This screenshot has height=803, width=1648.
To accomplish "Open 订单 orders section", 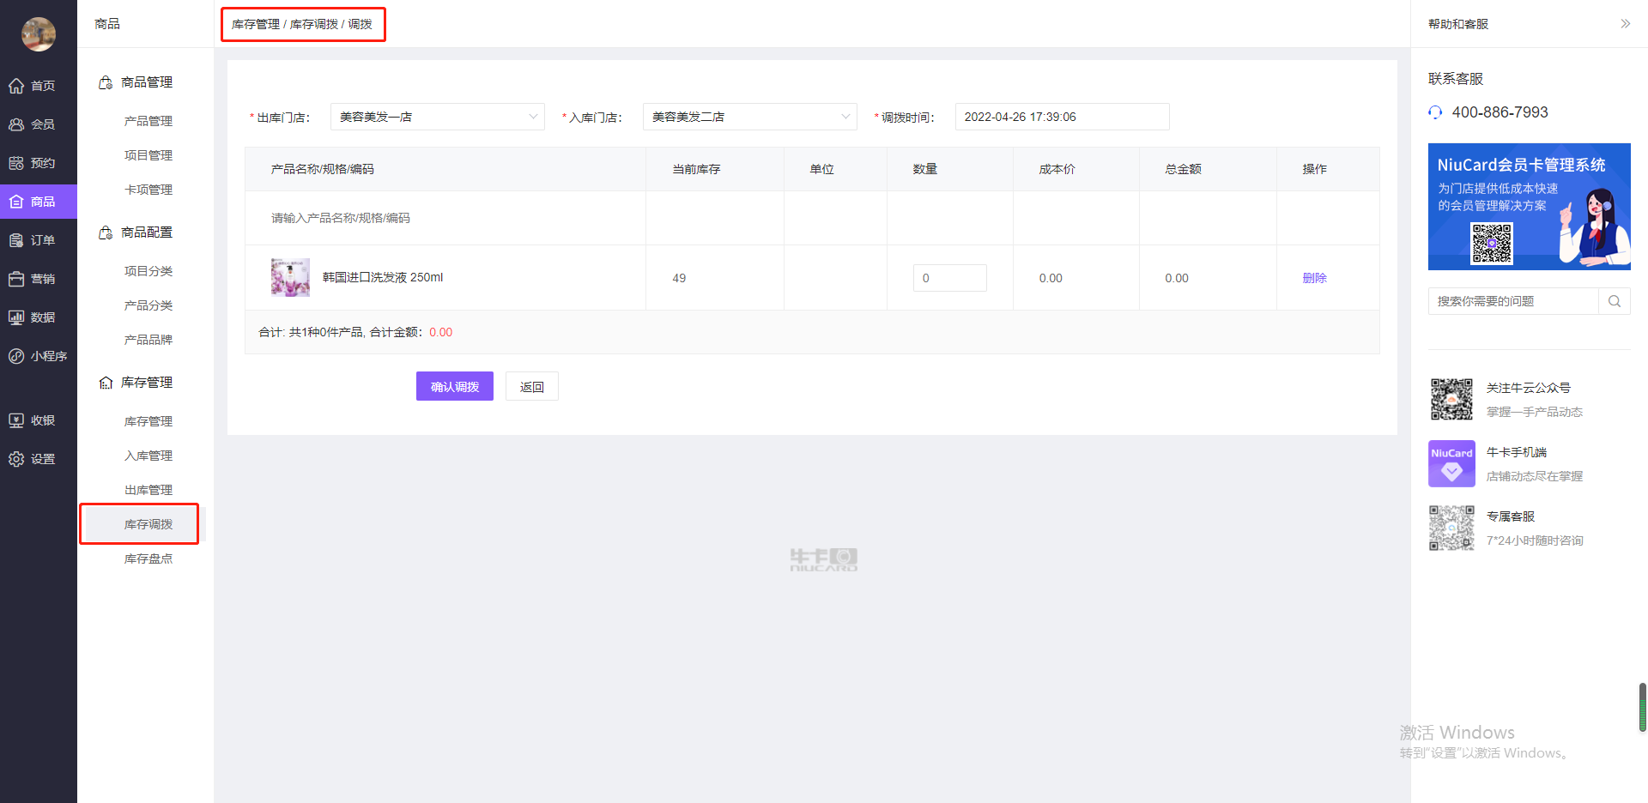I will 33,240.
